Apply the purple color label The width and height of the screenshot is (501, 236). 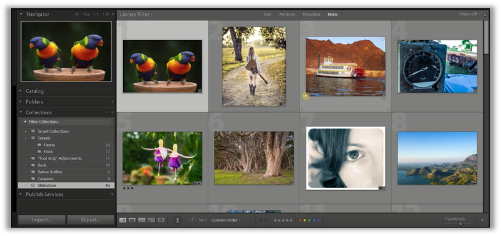point(318,220)
